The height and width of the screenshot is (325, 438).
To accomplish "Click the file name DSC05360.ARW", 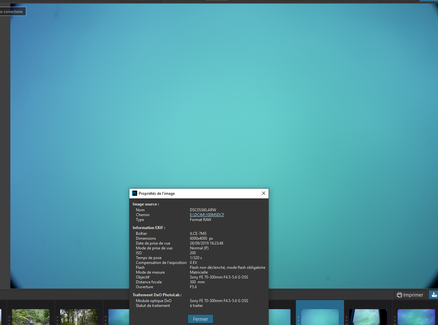I will 203,210.
